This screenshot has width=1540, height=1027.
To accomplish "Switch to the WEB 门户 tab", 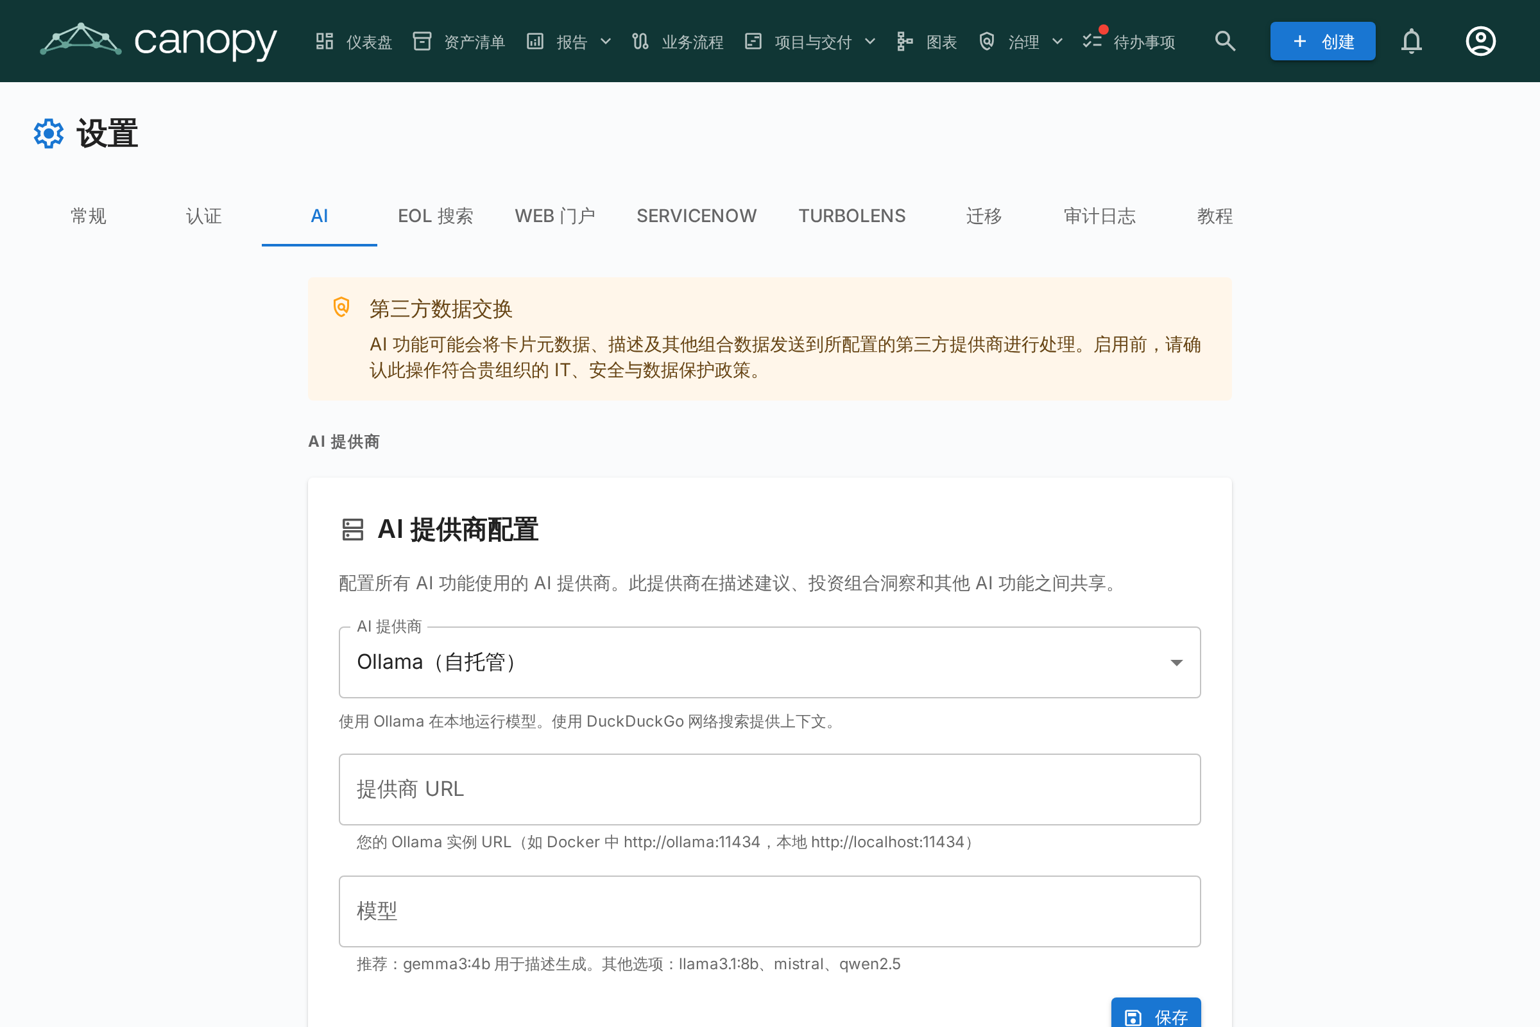I will click(554, 216).
